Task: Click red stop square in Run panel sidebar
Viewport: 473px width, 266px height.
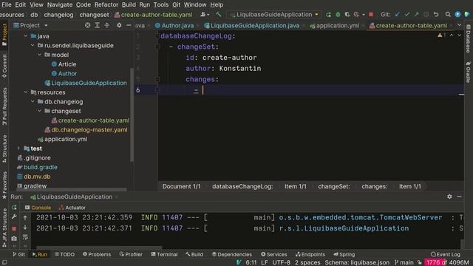Action: coord(14,228)
